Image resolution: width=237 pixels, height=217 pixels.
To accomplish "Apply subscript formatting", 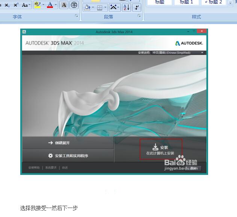I will 7,5.
